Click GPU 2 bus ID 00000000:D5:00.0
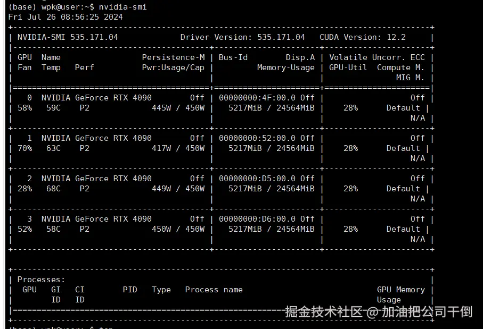 pyautogui.click(x=258, y=179)
